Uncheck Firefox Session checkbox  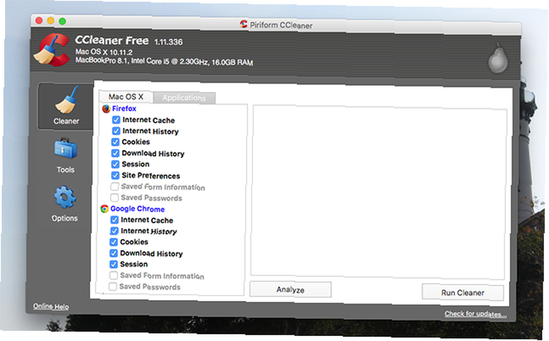coord(115,164)
